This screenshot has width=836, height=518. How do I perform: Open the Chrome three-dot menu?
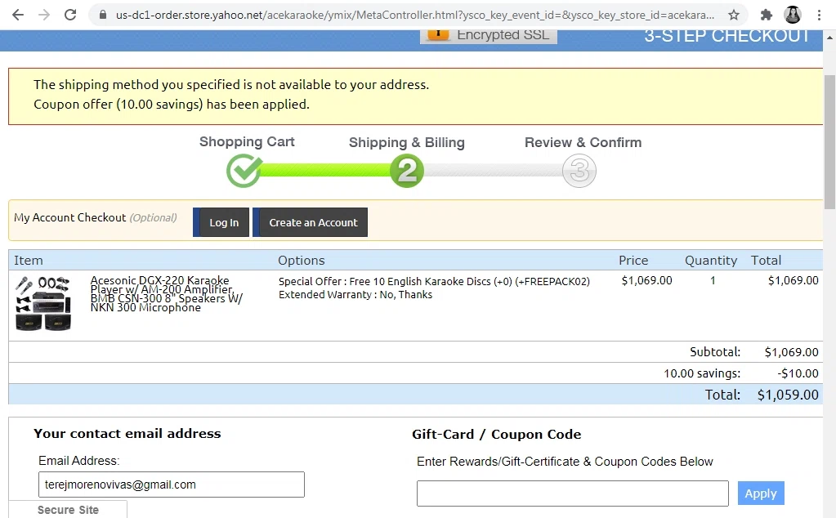(x=819, y=15)
